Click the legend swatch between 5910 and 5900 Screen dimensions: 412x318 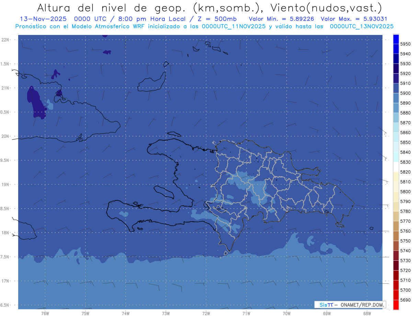[x=396, y=89]
